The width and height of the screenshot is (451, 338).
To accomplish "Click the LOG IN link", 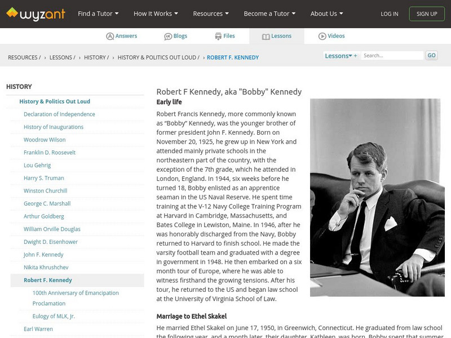I will 389,14.
